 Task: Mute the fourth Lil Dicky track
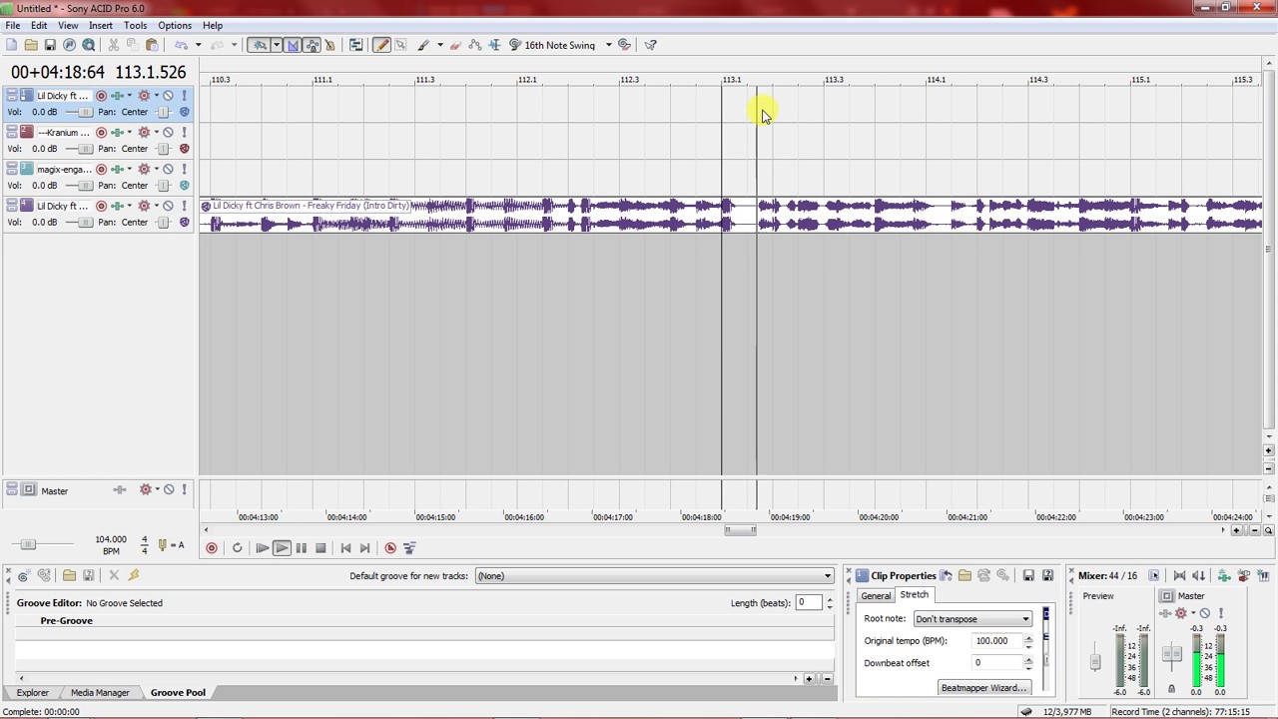[168, 206]
